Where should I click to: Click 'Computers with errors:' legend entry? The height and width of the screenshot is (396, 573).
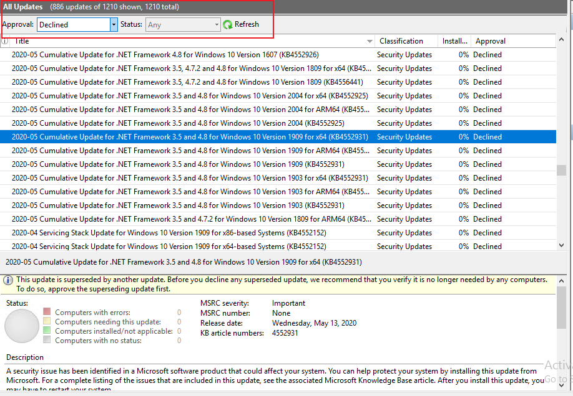point(92,313)
